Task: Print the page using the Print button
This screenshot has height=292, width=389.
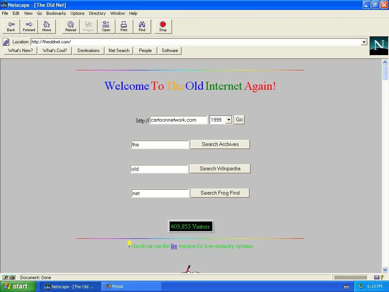Action: (124, 26)
